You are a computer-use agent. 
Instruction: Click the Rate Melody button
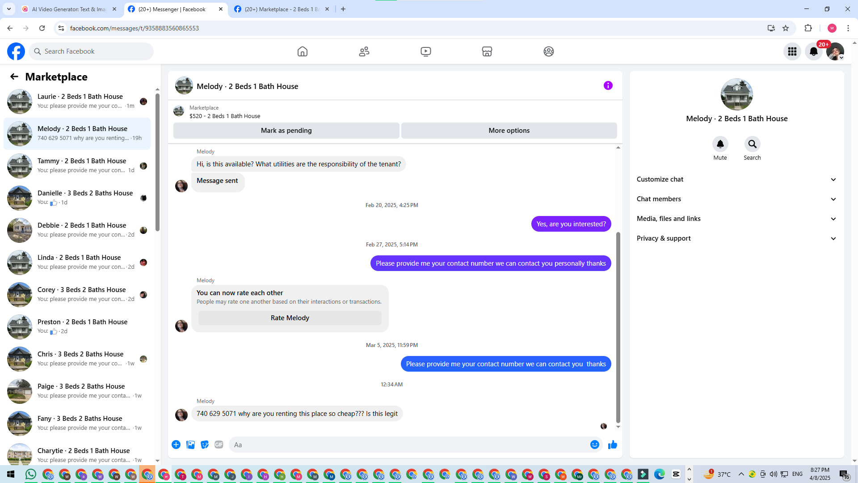(x=290, y=318)
